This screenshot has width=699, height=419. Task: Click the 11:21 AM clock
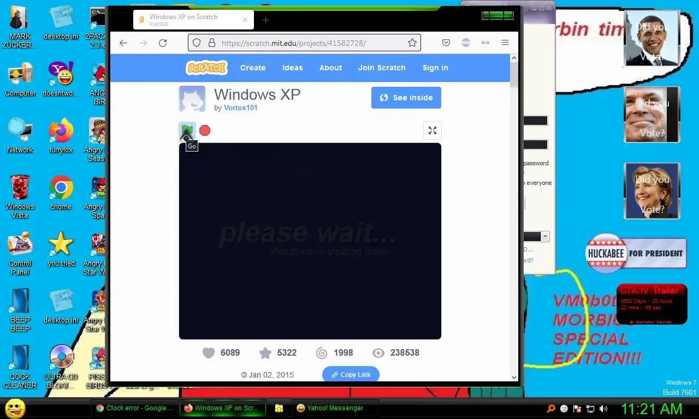[x=651, y=409]
